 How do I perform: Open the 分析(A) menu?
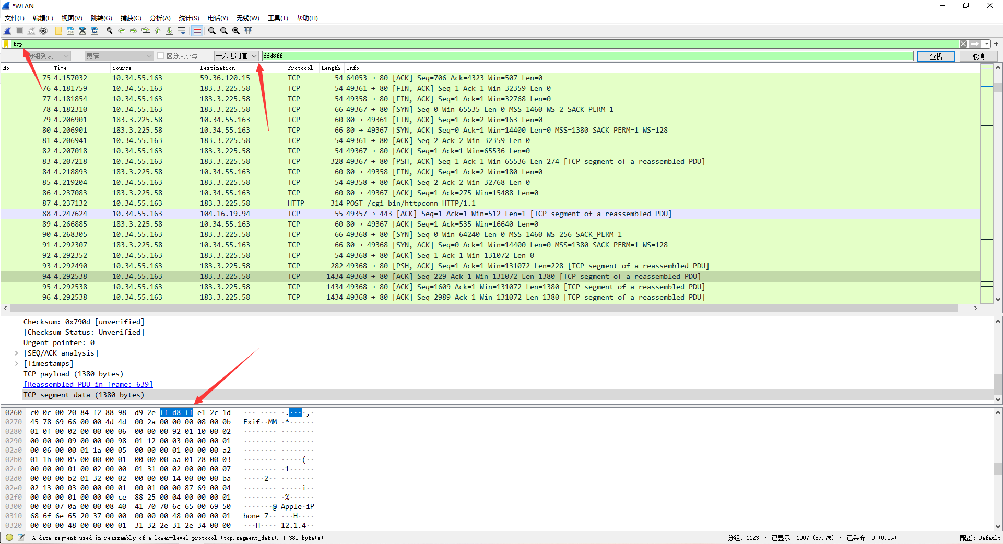pos(160,18)
